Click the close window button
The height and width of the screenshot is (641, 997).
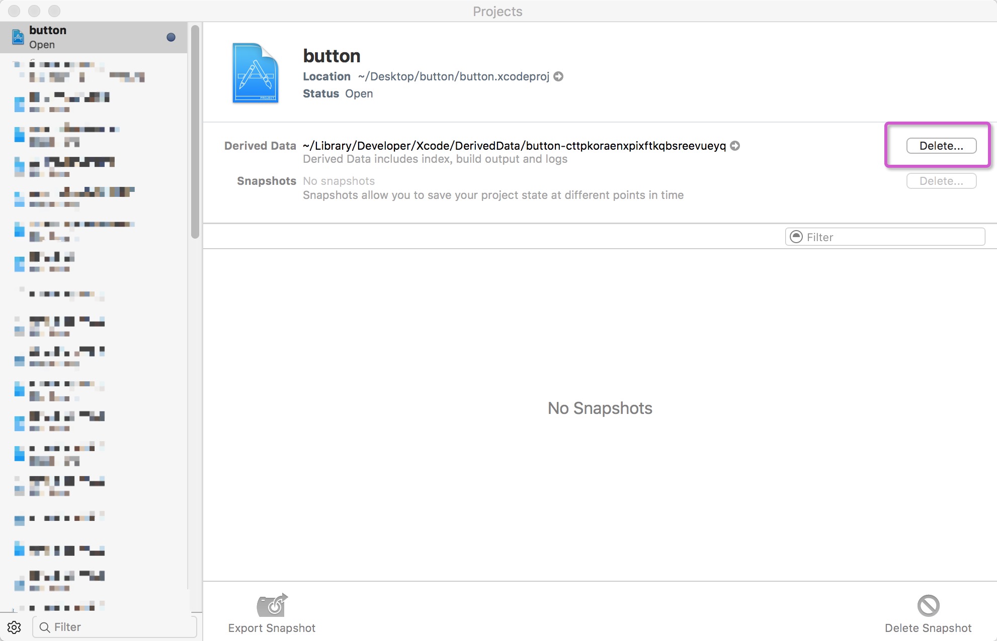click(15, 11)
